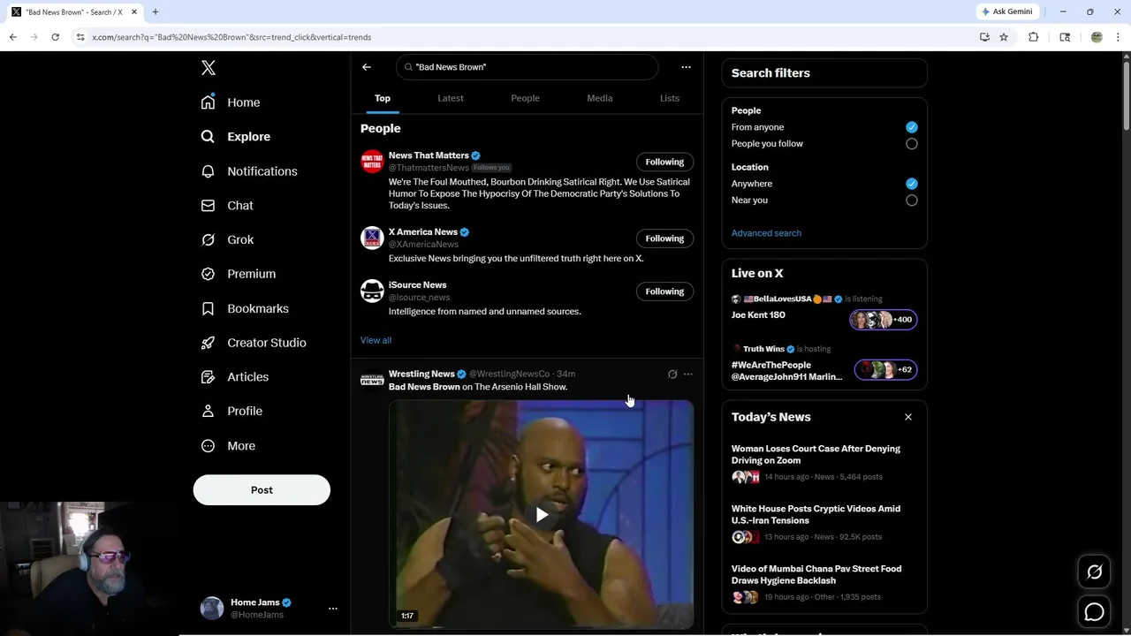Click browser back arrow
Image resolution: width=1131 pixels, height=636 pixels.
point(12,37)
